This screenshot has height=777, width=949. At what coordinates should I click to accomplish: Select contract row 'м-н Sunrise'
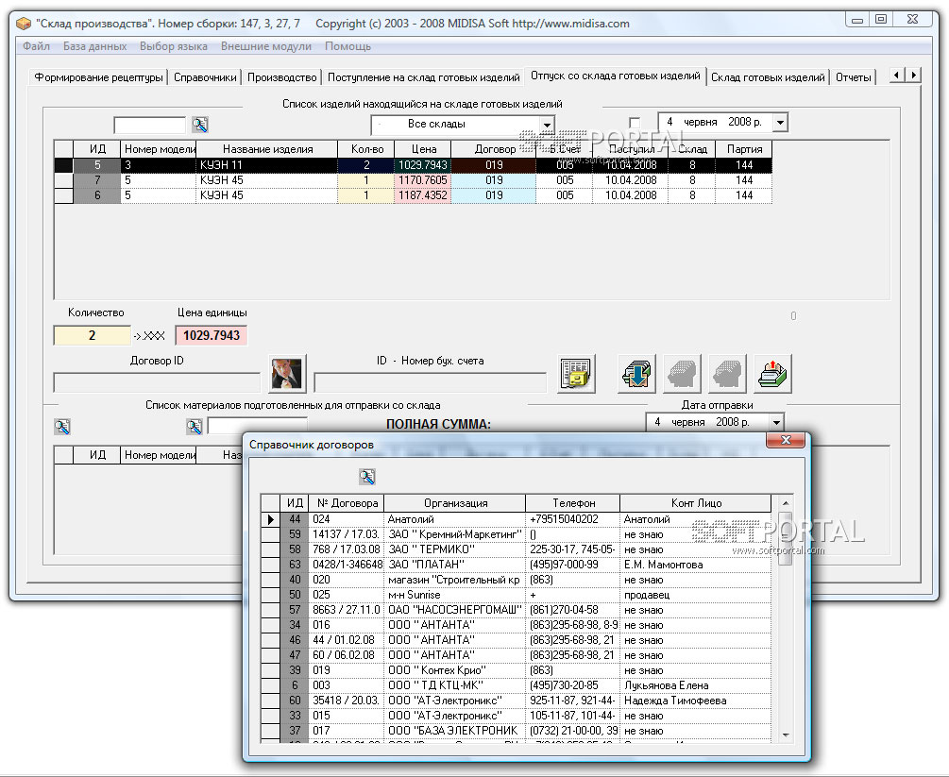(517, 595)
